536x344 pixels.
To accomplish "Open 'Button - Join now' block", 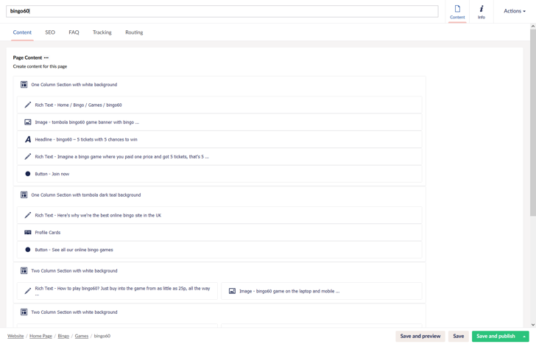I will [219, 174].
